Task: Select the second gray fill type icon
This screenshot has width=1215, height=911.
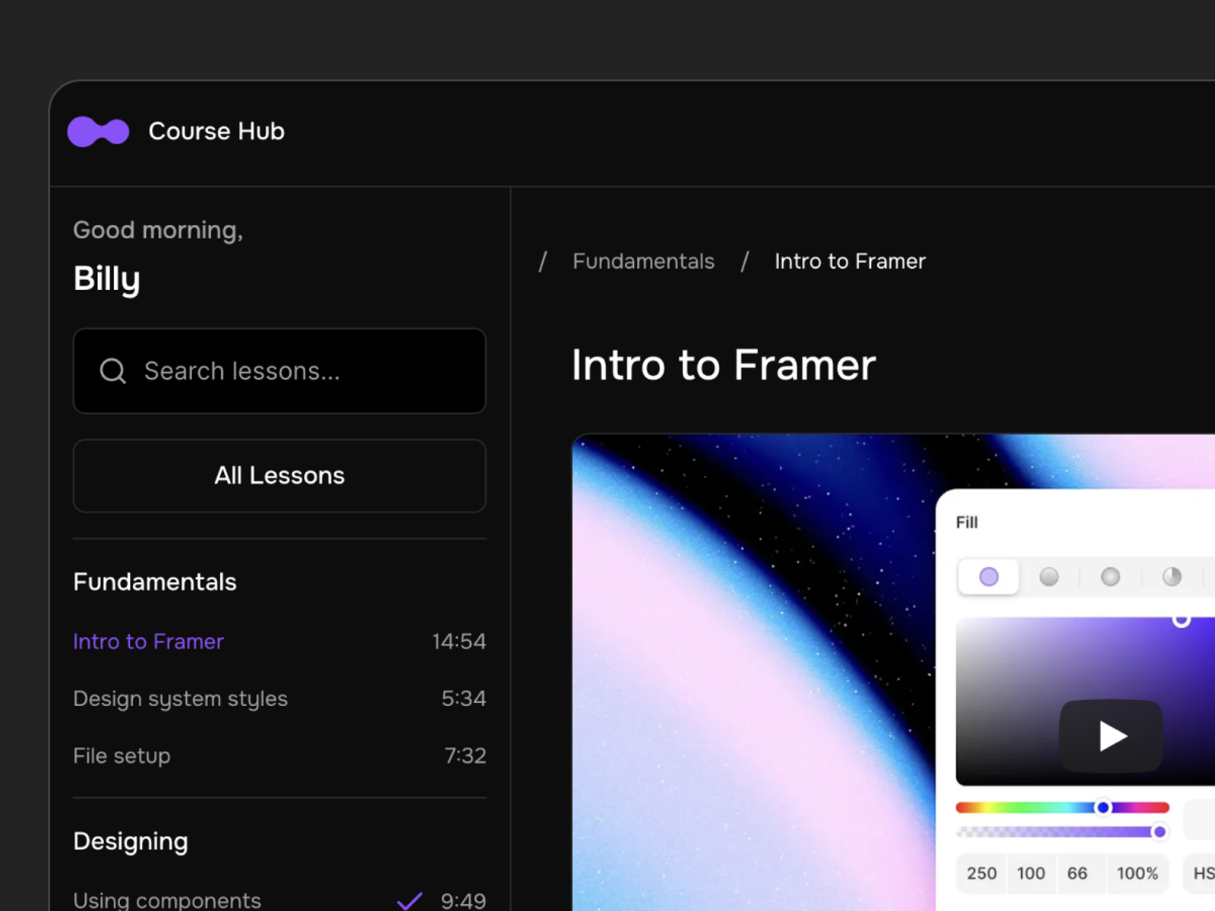Action: coord(1049,577)
